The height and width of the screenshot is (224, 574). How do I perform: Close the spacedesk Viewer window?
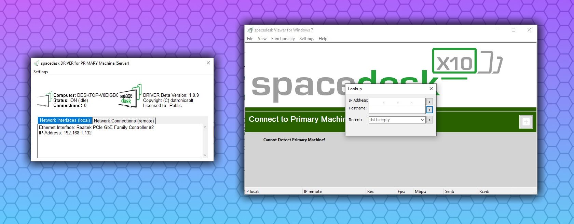(x=529, y=30)
